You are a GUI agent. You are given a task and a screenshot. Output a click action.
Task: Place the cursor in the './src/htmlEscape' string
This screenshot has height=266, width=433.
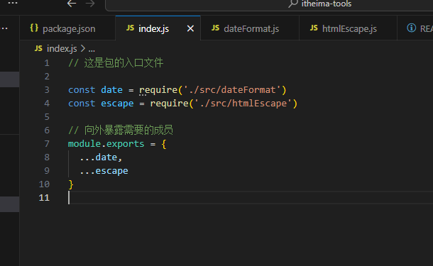tap(243, 104)
